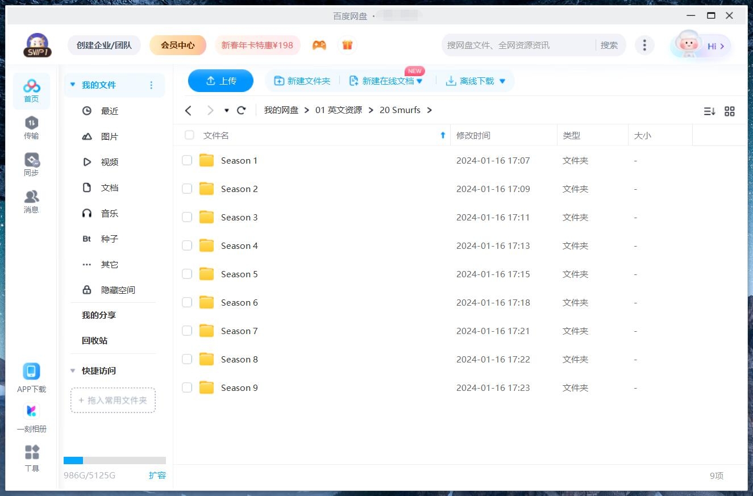753x496 pixels.
Task: Check the Season 5 folder checkbox
Action: click(187, 274)
